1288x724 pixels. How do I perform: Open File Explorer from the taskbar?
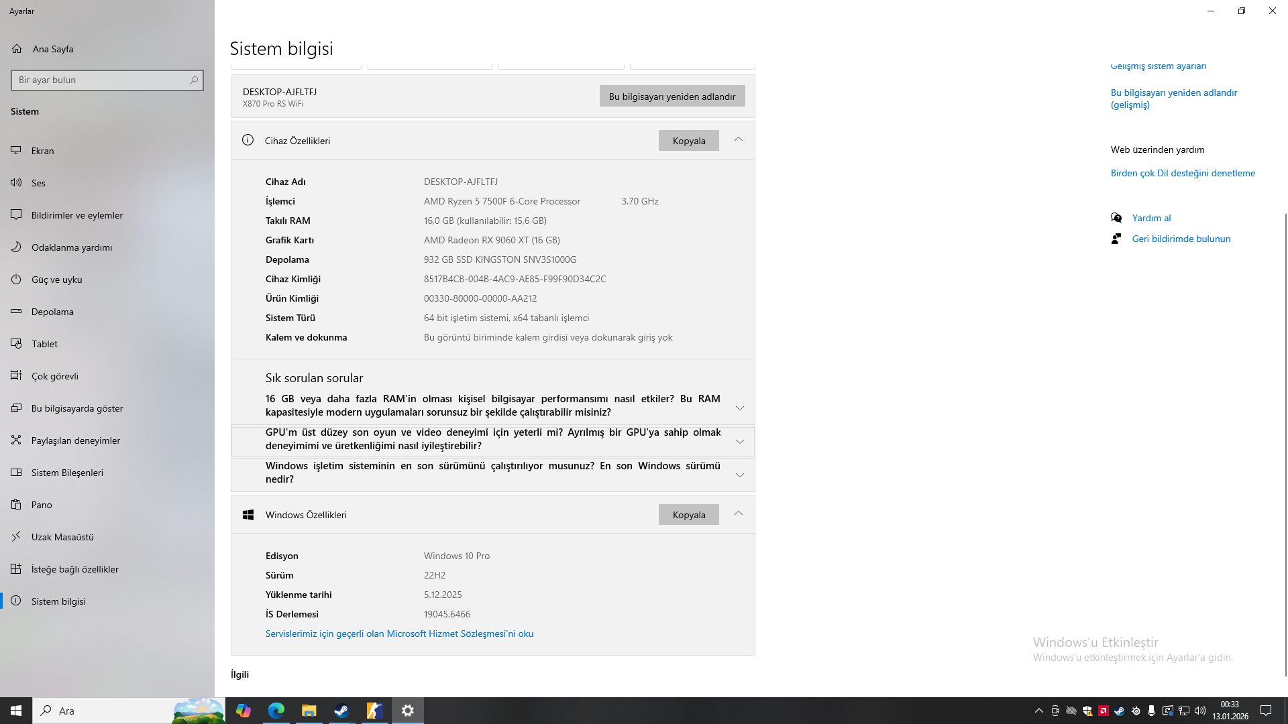coord(309,711)
